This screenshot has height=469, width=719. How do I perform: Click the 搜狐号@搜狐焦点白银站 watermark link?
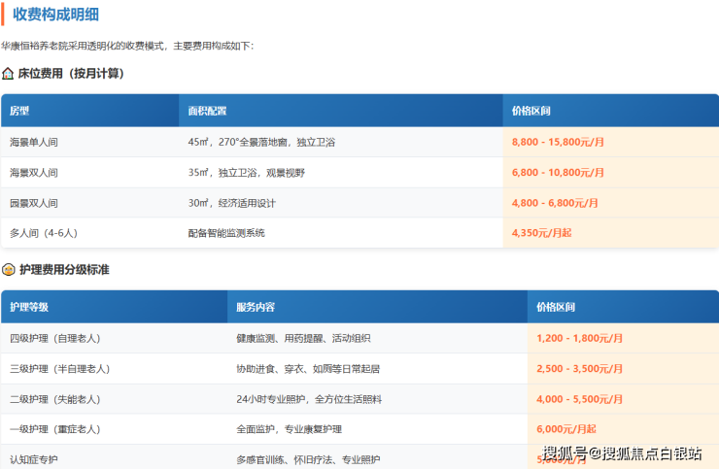click(622, 453)
